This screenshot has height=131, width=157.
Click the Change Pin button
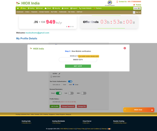pyautogui.click(x=82, y=106)
